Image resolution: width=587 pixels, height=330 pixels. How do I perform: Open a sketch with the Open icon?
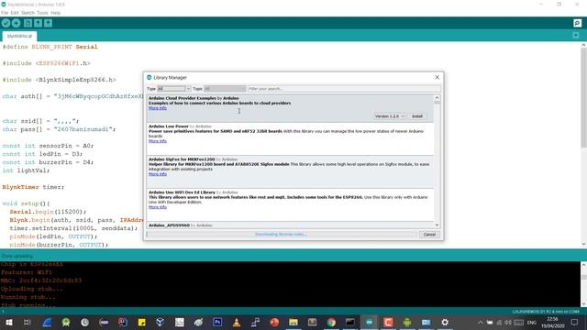[38, 23]
